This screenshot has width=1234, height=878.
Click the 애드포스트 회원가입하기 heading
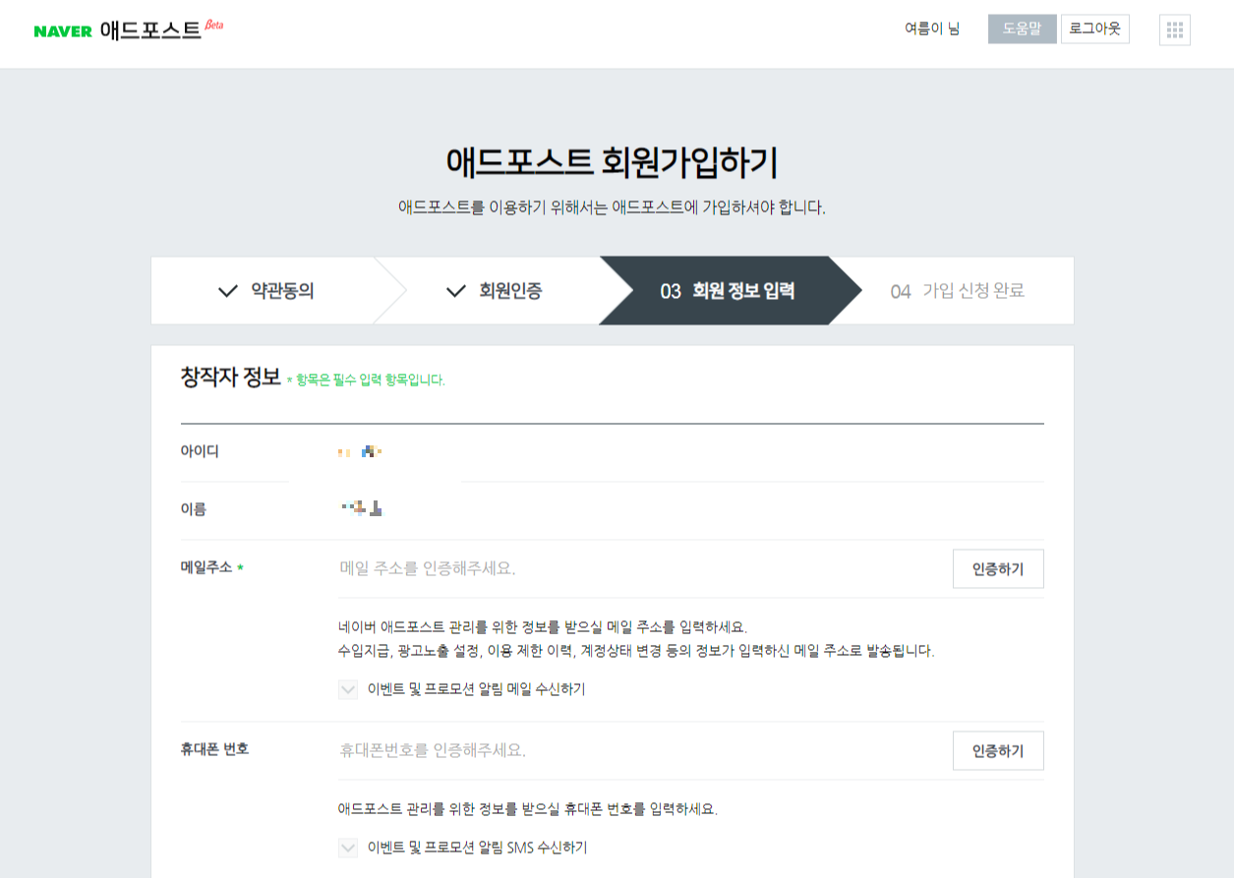point(612,163)
